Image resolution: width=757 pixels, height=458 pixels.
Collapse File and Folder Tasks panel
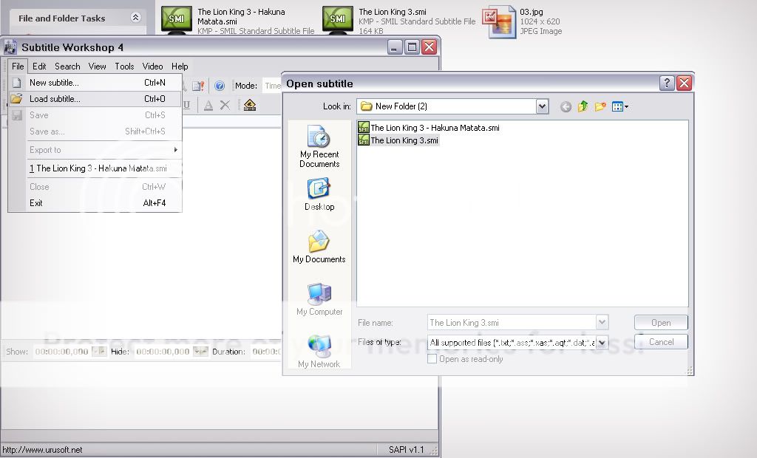(x=136, y=18)
